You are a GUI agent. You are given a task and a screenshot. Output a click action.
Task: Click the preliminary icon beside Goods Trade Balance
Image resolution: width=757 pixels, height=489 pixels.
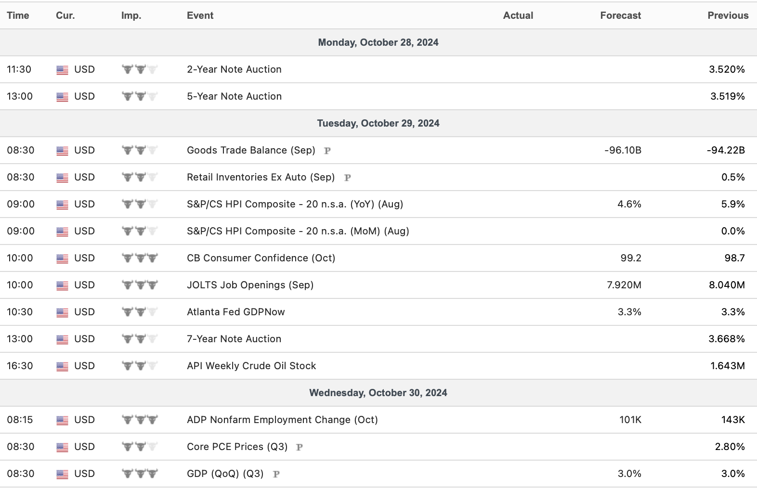(327, 151)
